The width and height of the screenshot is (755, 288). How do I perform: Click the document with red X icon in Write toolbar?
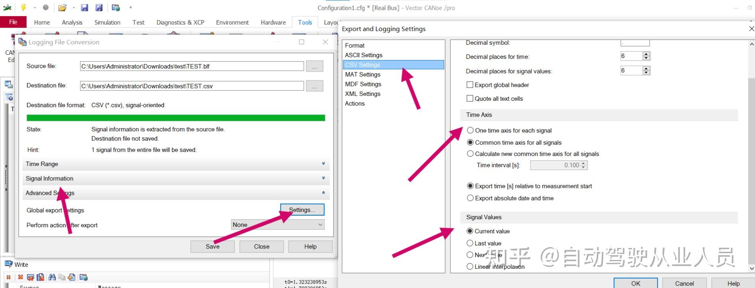pyautogui.click(x=40, y=277)
